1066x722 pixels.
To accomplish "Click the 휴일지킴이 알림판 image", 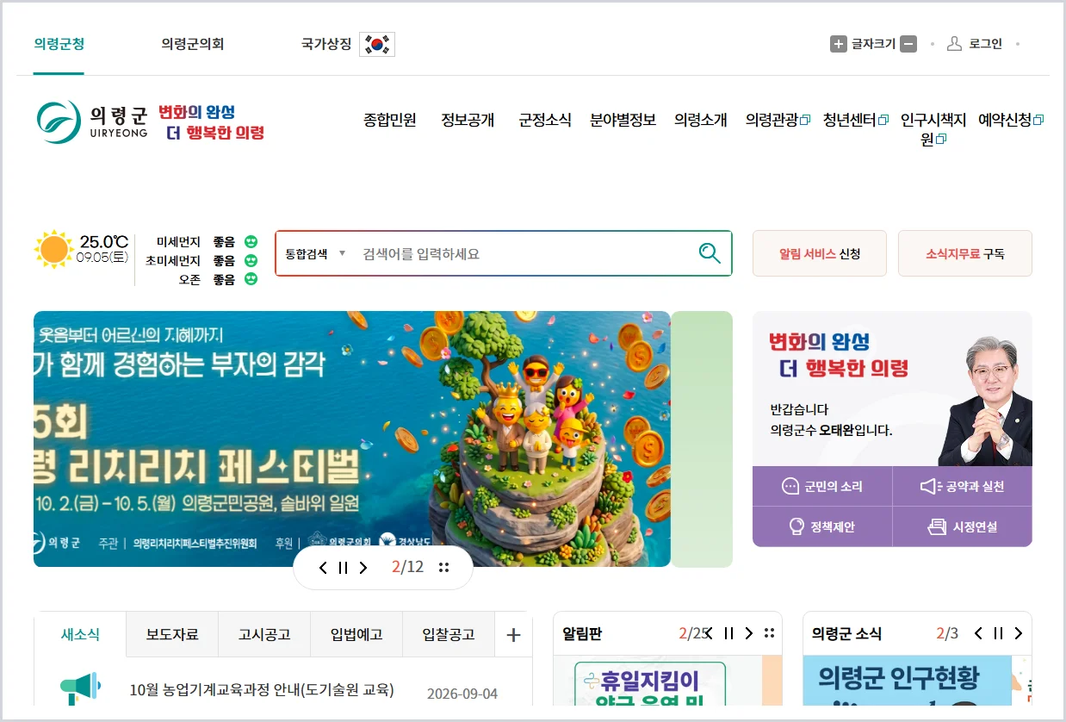I will click(657, 681).
